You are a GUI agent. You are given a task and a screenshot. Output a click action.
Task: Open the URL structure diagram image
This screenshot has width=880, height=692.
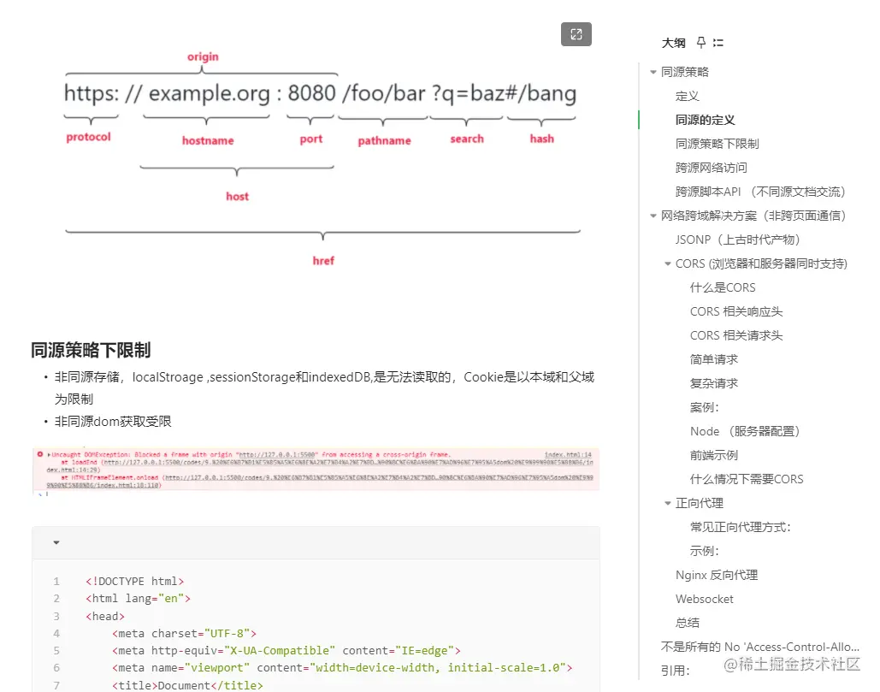point(322,159)
